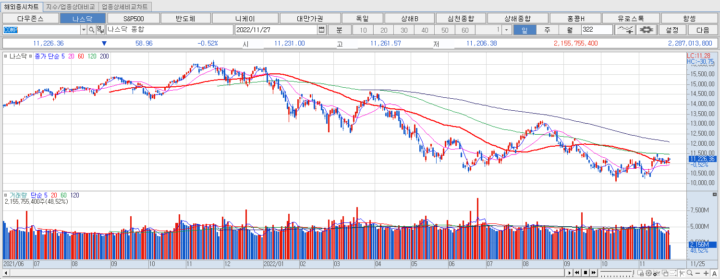Screen dimensions: 720x279
Task: Select the 항셍 index button
Action: (x=689, y=18)
